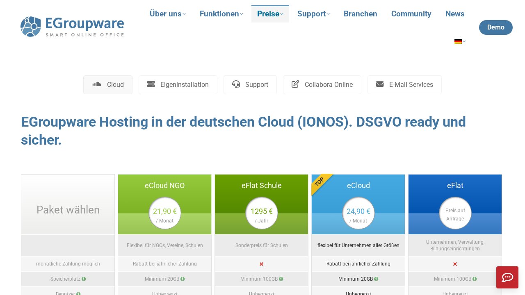Image resolution: width=525 pixels, height=295 pixels.
Task: Switch to E-Mail Services tab
Action: coord(404,85)
